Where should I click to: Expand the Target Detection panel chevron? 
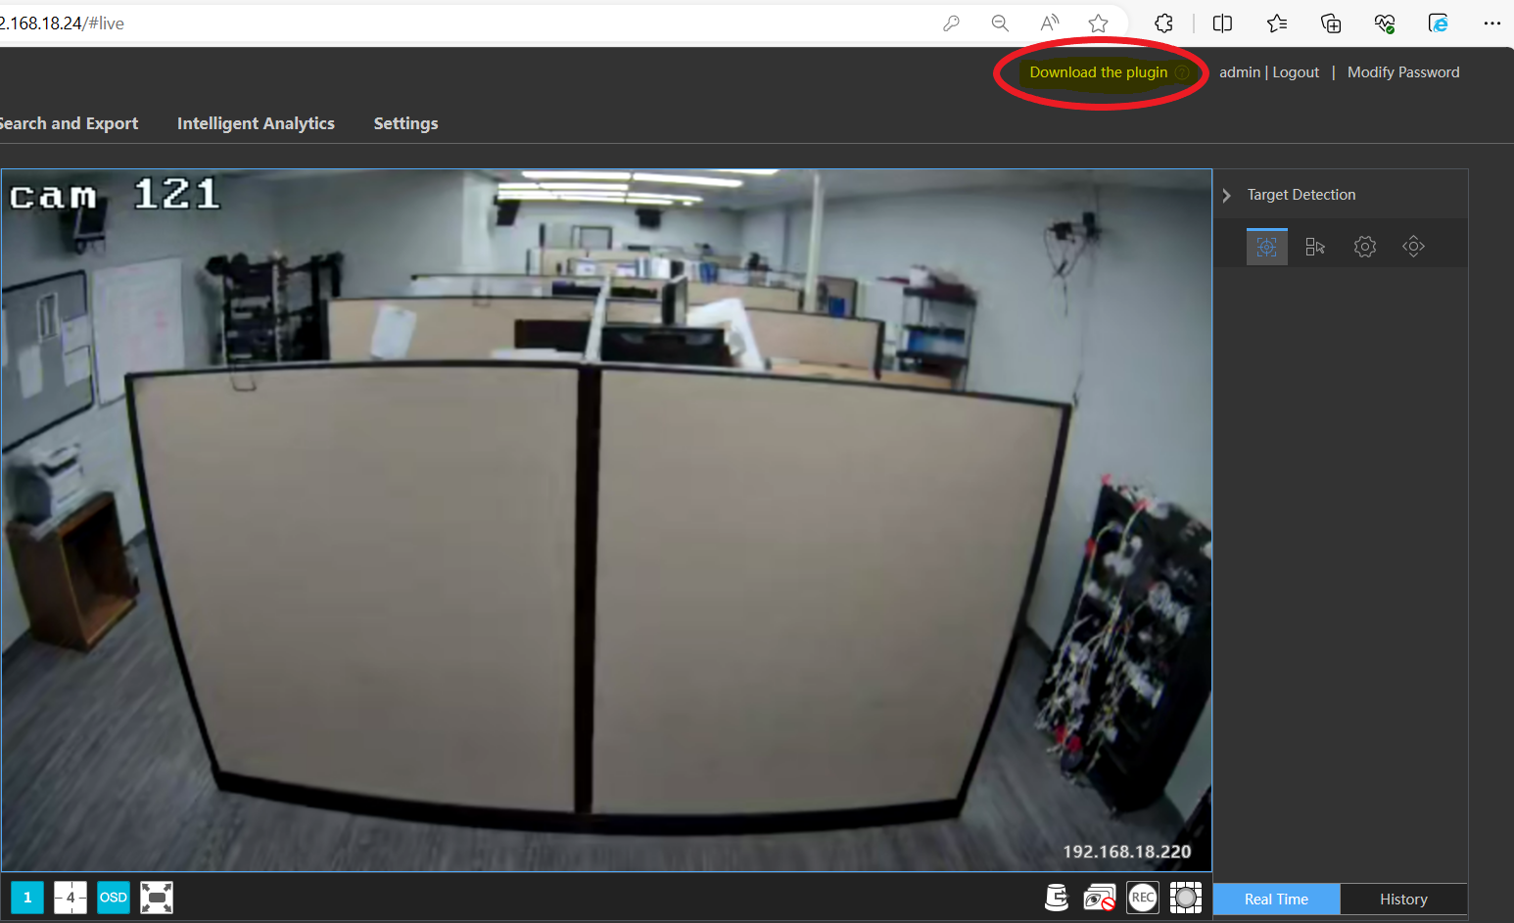coord(1226,194)
